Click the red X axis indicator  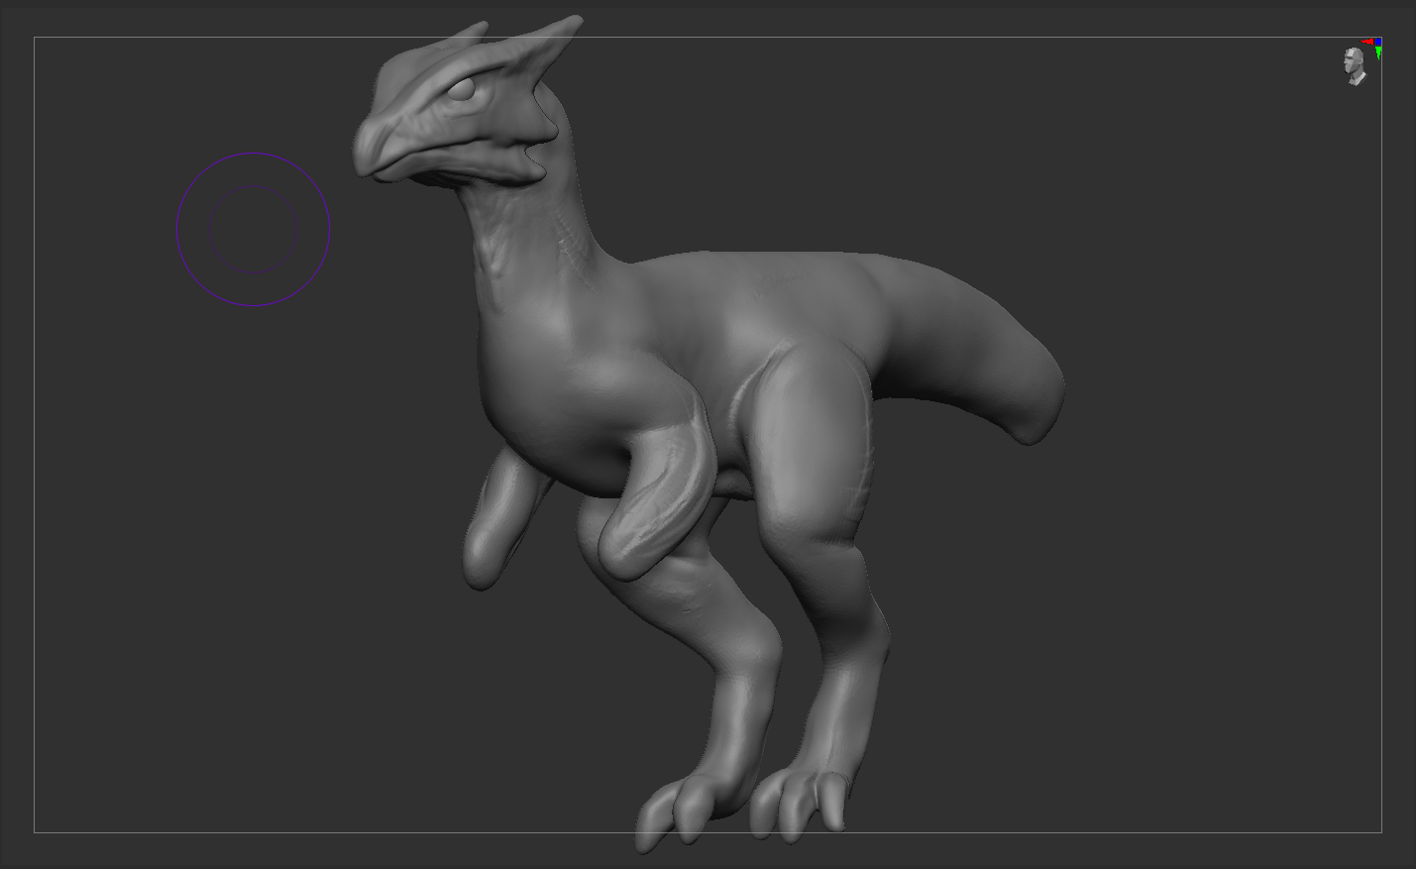coord(1367,42)
